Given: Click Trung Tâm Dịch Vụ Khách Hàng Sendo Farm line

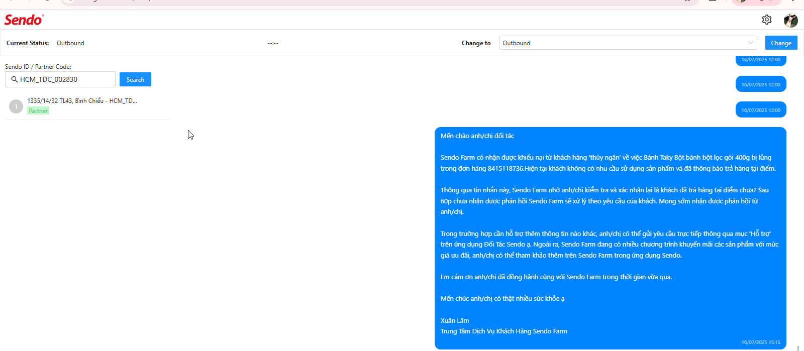Looking at the screenshot, I should pos(504,331).
